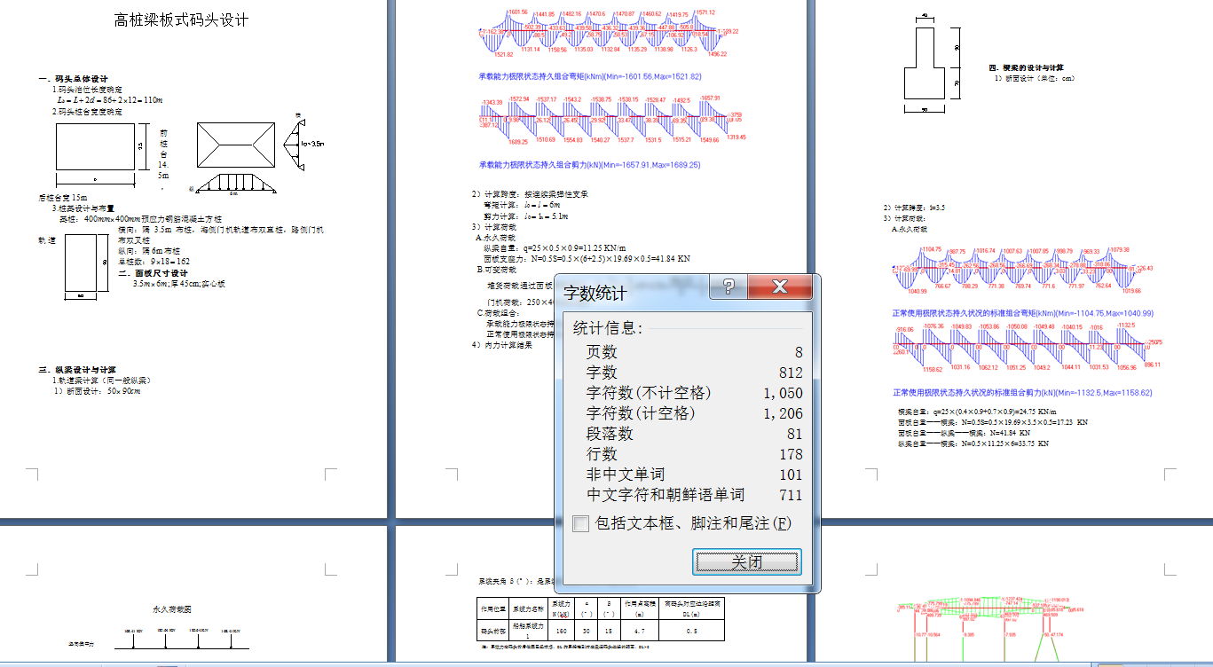Click the caption with Min=-1657.91,Max=1689.25
The height and width of the screenshot is (667, 1213).
click(590, 164)
